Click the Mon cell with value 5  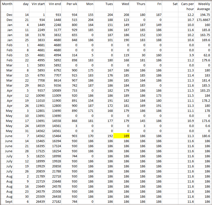[86, 55]
